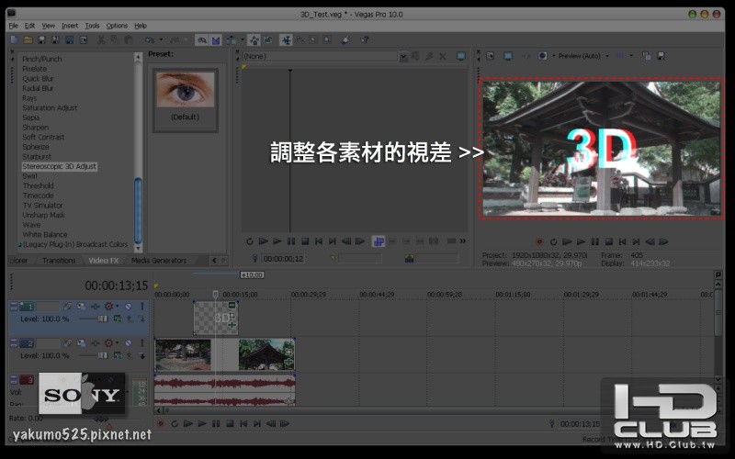Open the Edit menu

[x=29, y=26]
